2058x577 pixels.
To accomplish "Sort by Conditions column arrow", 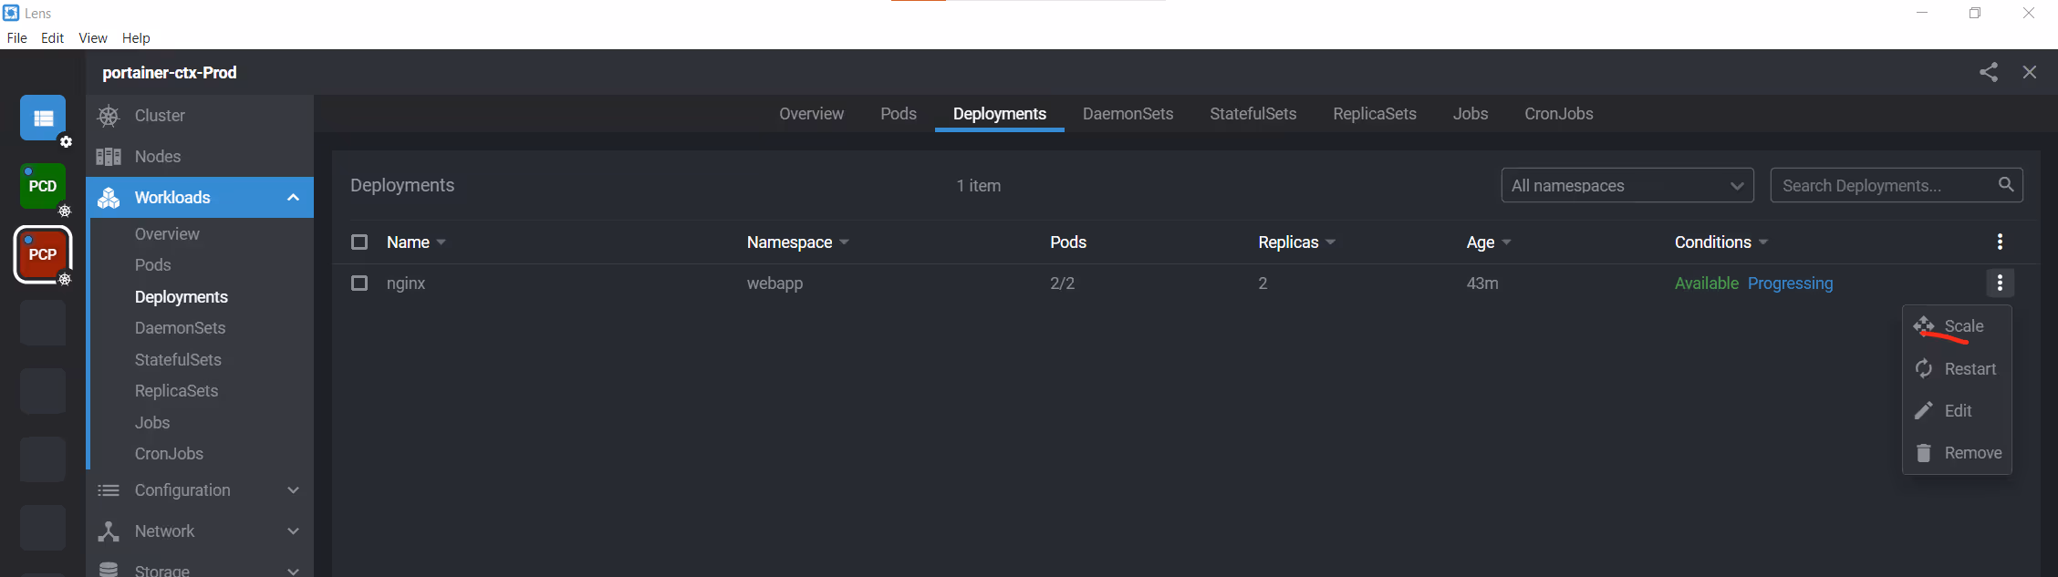I will pyautogui.click(x=1763, y=242).
